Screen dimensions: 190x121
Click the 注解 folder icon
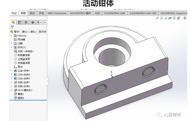tap(15, 43)
